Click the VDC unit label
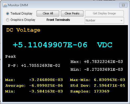The height and width of the screenshot is (104, 130). click(x=105, y=45)
